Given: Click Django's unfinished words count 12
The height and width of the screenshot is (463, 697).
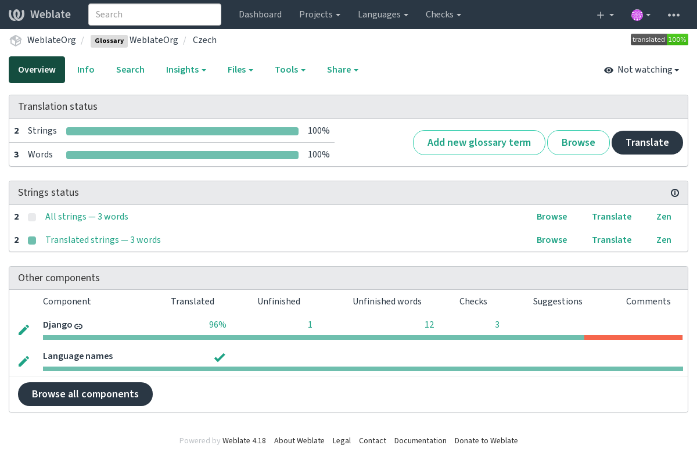Looking at the screenshot, I should [429, 325].
